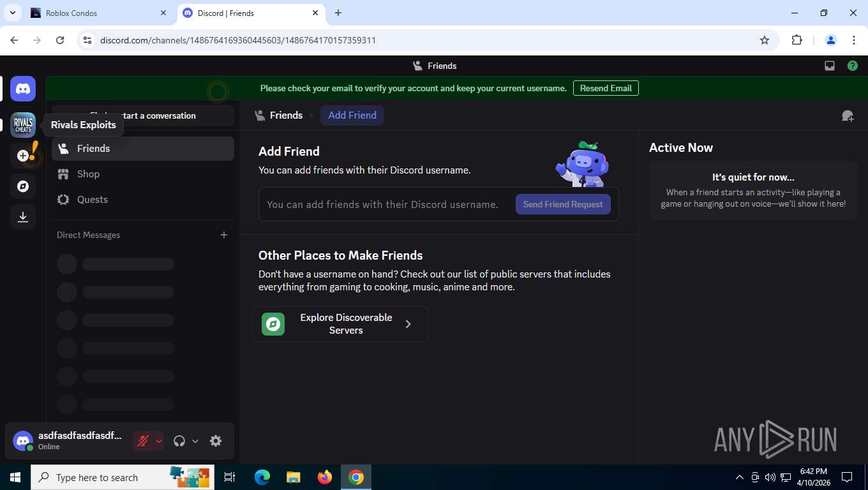Toggle microphone mute button
The width and height of the screenshot is (868, 490).
click(x=144, y=441)
